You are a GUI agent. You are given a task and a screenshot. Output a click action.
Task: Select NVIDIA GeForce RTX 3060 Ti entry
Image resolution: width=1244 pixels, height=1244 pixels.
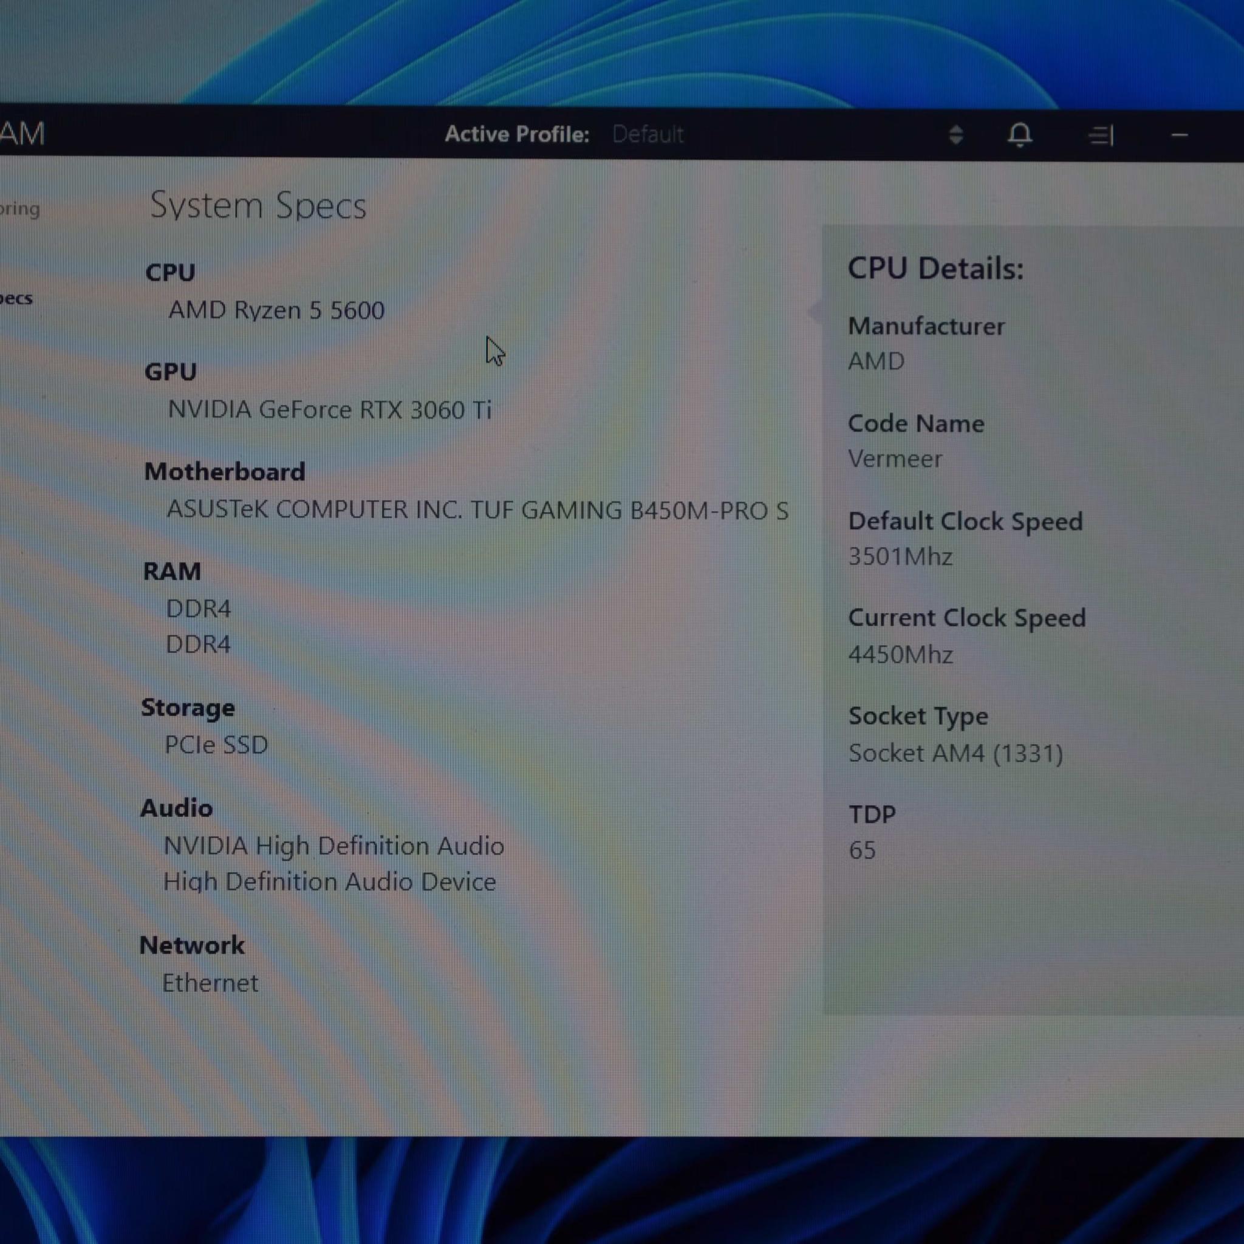[x=330, y=409]
